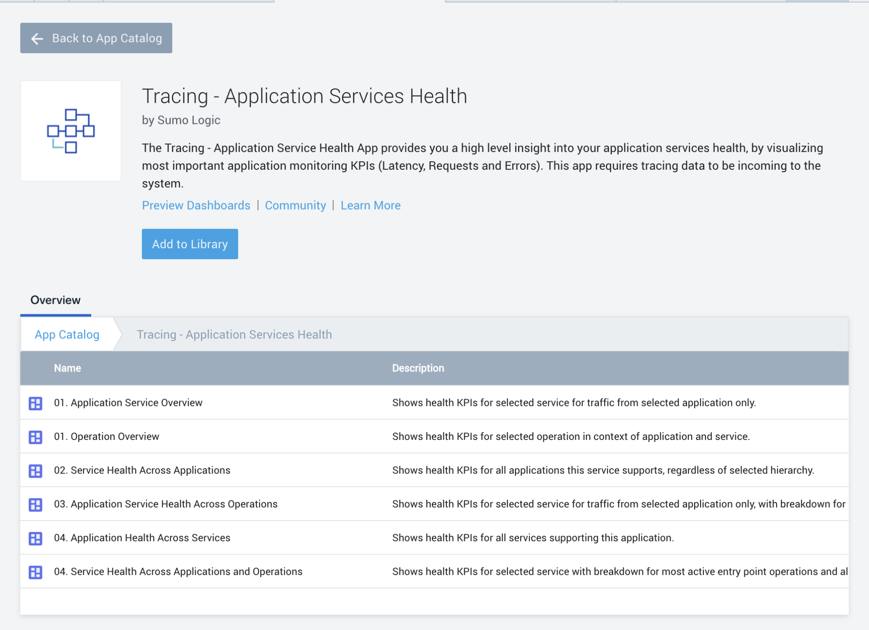This screenshot has width=869, height=630.
Task: Click description 'regardless of selected hierarchy'
Action: (603, 470)
